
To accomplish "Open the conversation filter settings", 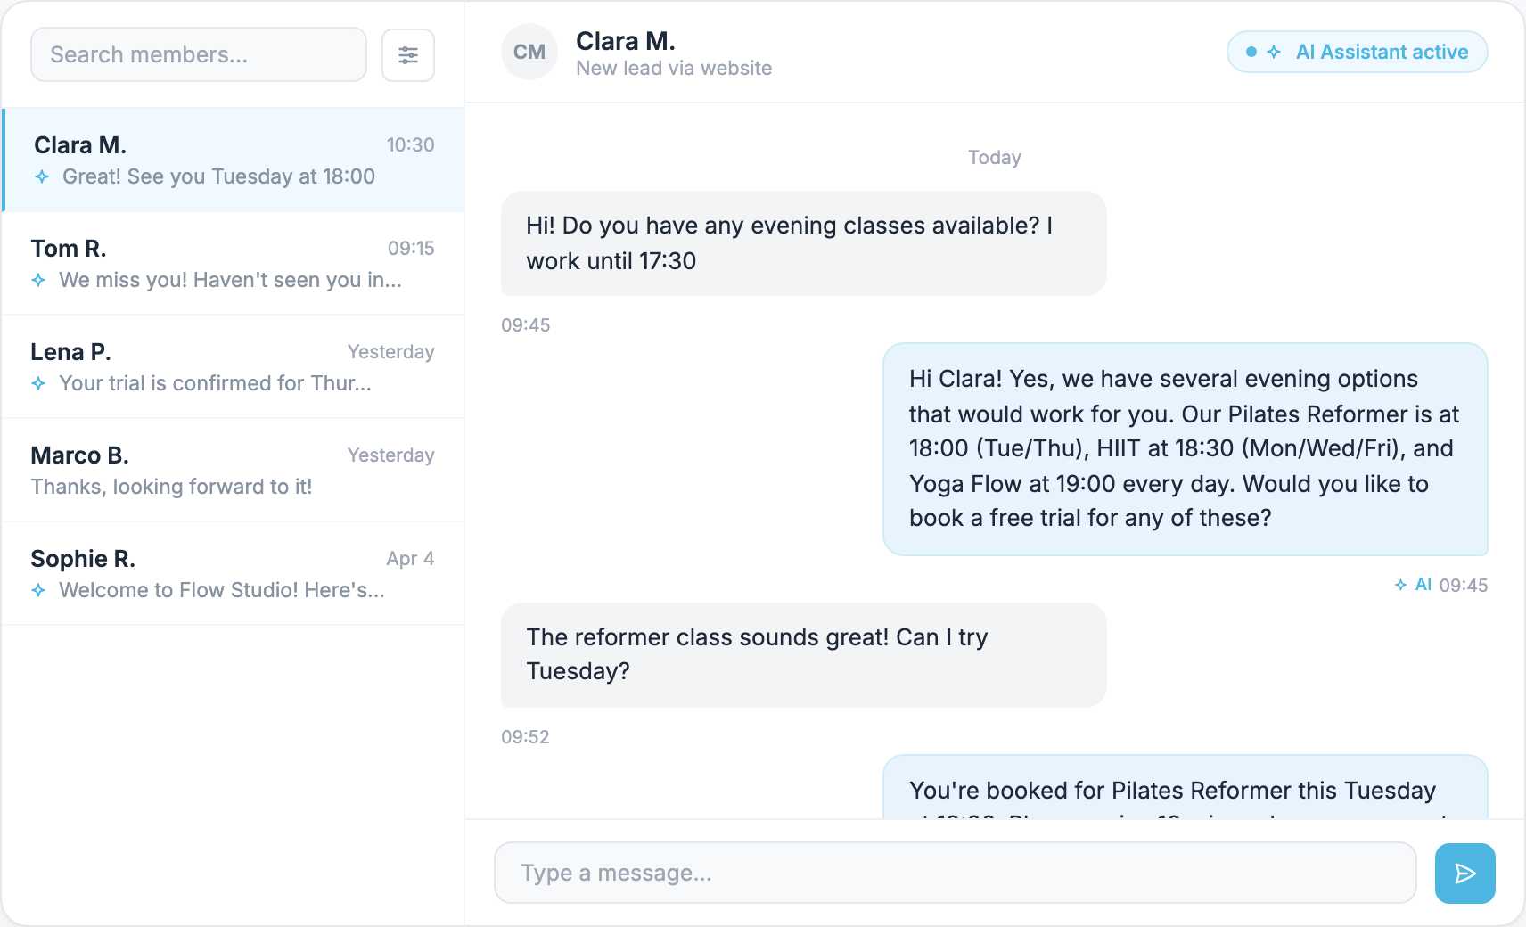I will (408, 54).
